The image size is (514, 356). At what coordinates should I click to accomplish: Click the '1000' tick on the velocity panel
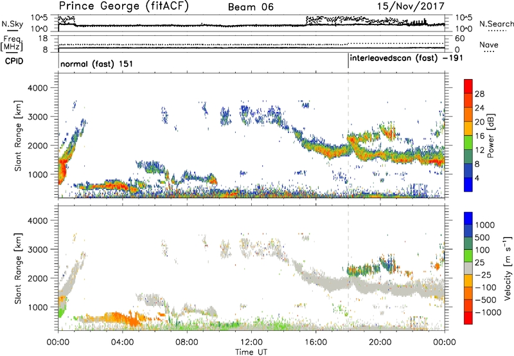pyautogui.click(x=37, y=307)
